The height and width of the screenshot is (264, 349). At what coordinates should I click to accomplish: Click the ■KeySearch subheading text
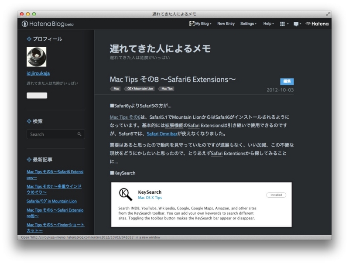point(123,173)
